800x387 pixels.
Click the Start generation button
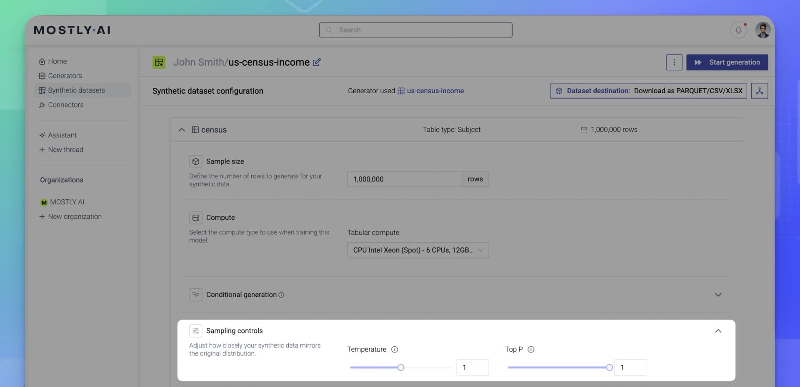point(727,62)
